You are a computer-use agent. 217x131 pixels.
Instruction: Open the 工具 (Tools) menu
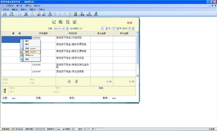42,9
